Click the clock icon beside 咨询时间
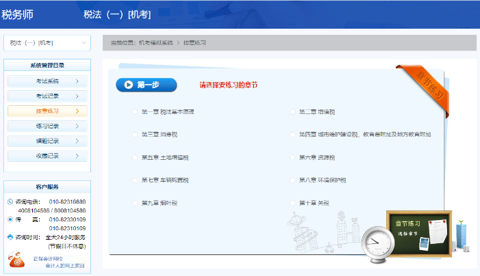Screen dimensions: 480x276 pyautogui.click(x=10, y=237)
